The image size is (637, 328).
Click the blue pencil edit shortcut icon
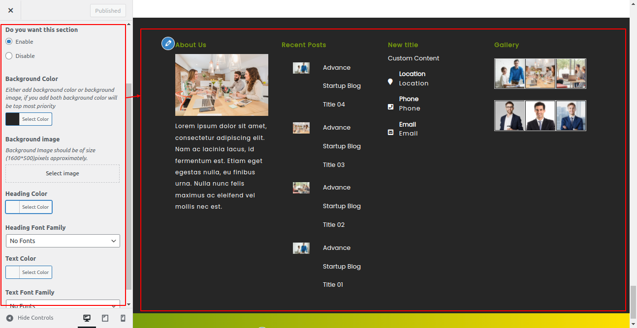(x=168, y=43)
